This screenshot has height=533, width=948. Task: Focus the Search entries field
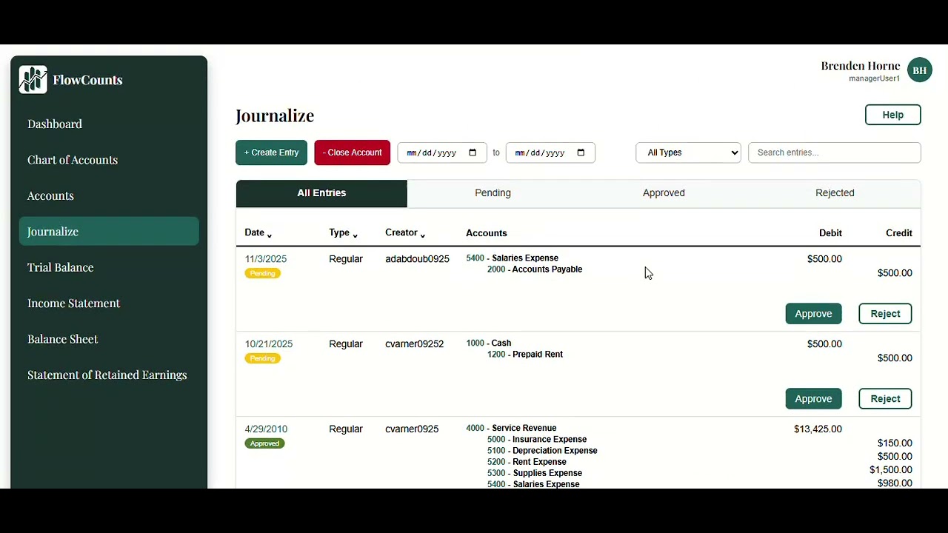pyautogui.click(x=835, y=152)
